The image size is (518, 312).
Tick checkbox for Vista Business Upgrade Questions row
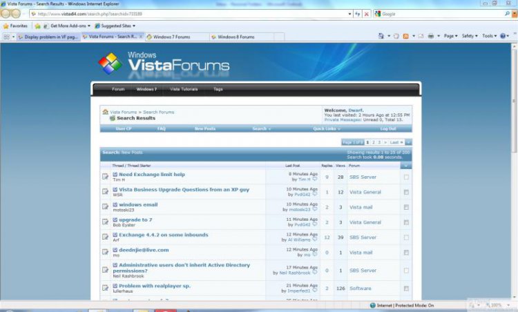[406, 192]
